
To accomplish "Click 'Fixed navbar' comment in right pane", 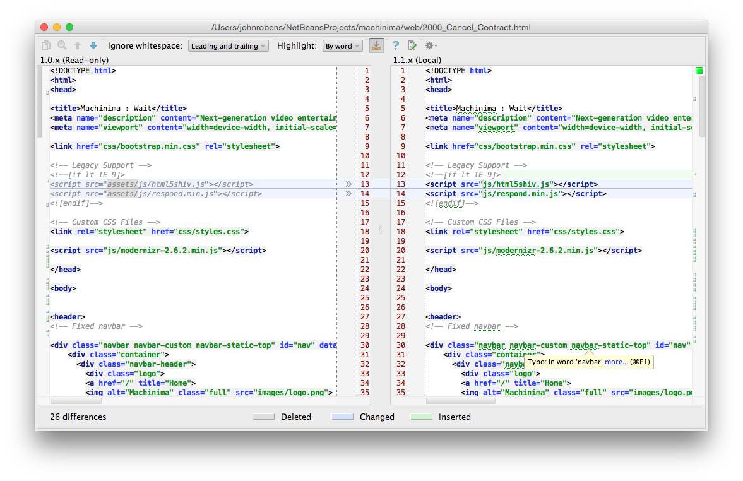I will coord(472,326).
